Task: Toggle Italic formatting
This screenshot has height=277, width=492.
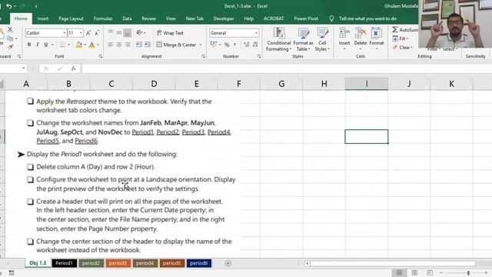Action: 38,45
